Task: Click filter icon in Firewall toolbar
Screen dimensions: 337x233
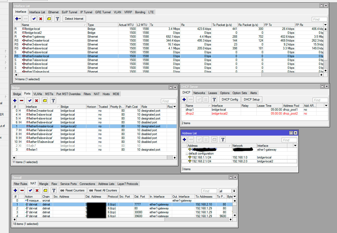Action: [54, 190]
